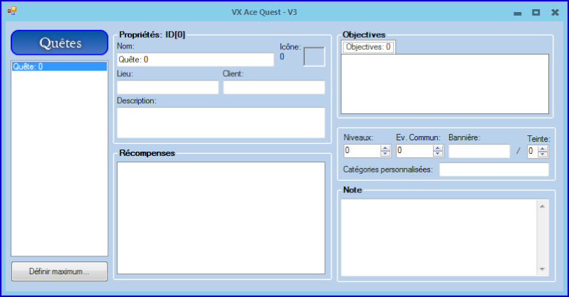
Task: Switch to the Objectives: 0 tab
Action: coord(368,47)
